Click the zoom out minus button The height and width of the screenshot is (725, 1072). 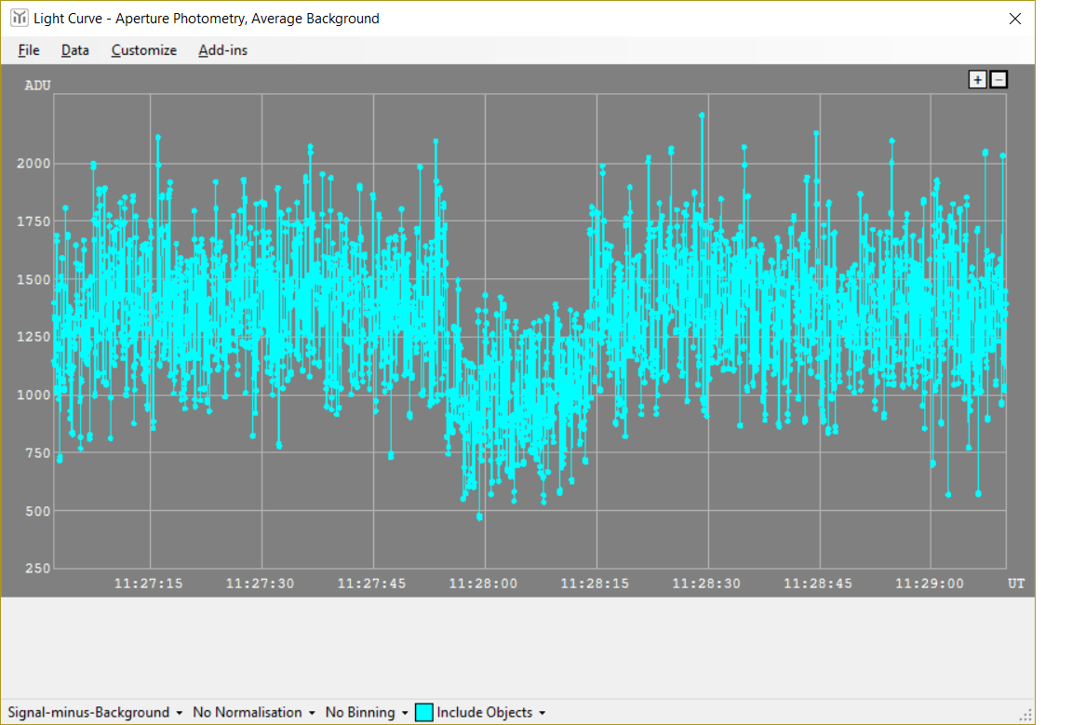(x=998, y=80)
